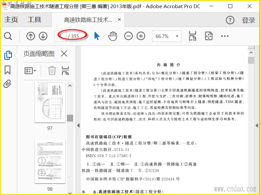Click document vertical scrollbar handle

(251, 60)
